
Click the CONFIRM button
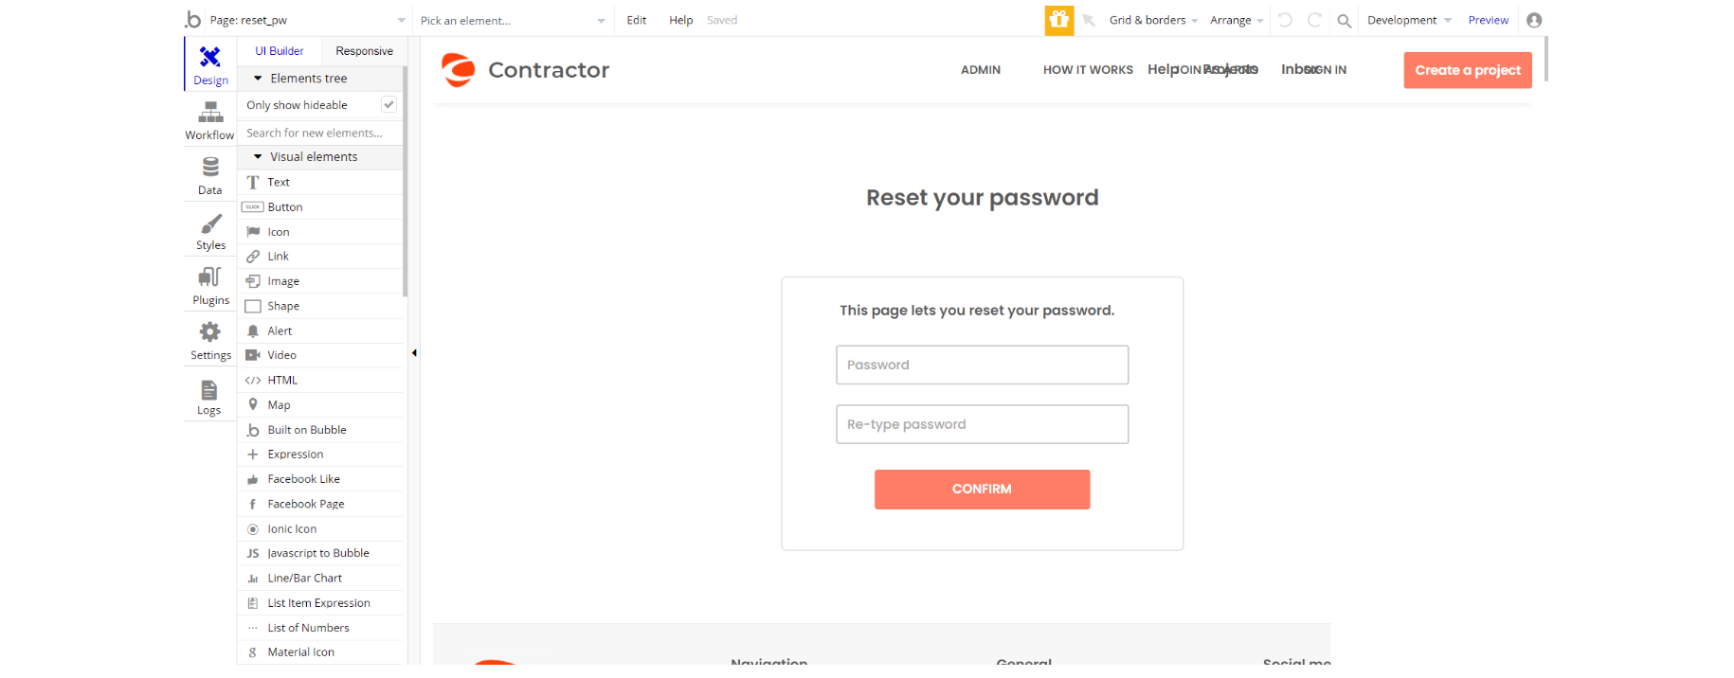[x=982, y=490]
